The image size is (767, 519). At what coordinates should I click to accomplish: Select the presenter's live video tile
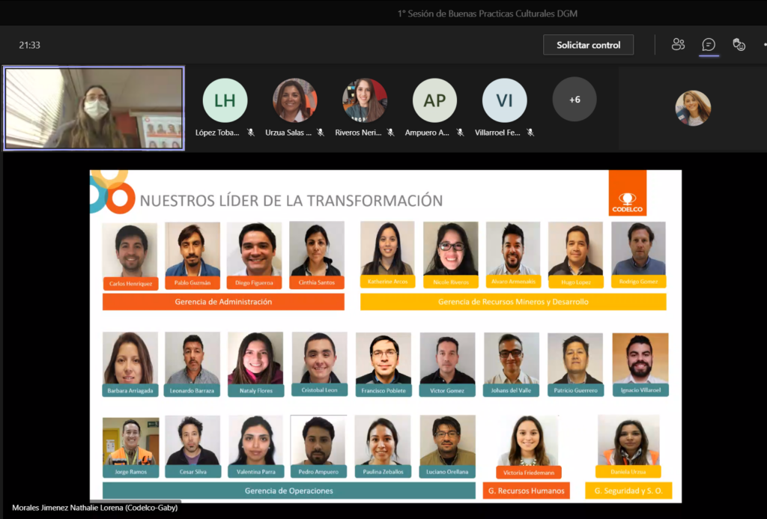(94, 109)
